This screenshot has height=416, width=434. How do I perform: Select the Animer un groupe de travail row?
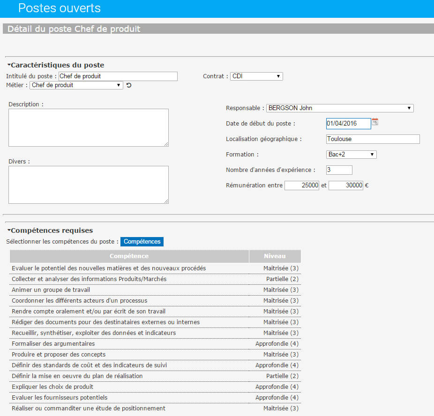pos(155,290)
